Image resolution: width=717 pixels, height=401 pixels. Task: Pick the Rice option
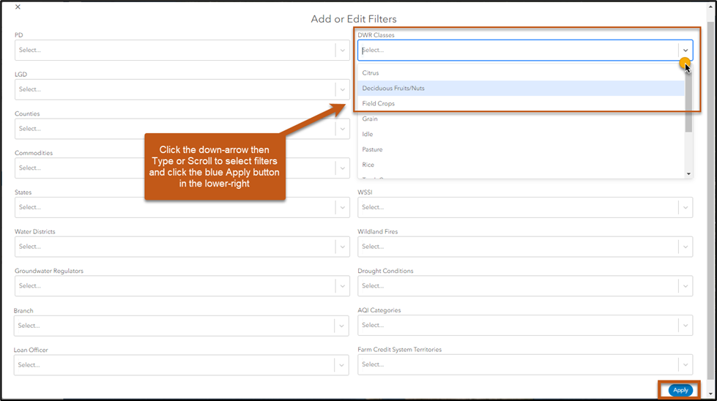[x=368, y=165]
